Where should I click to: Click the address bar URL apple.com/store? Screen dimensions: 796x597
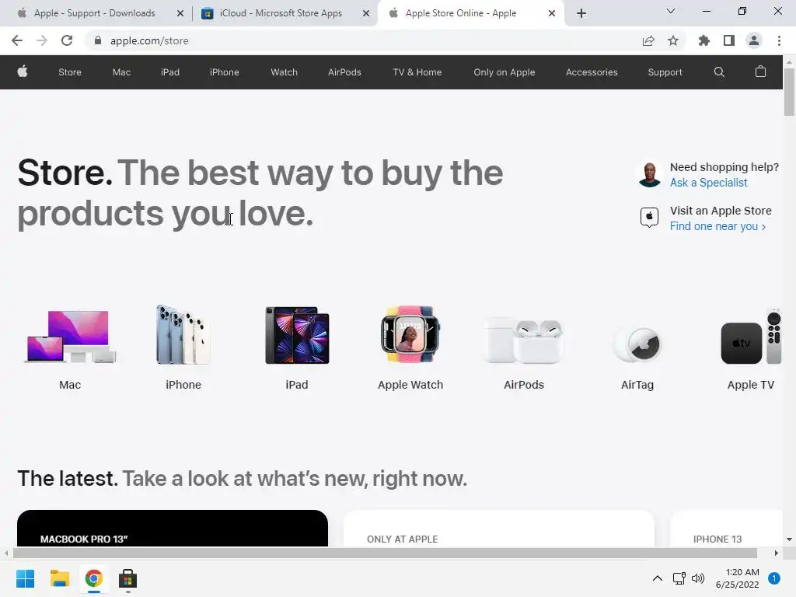(149, 40)
